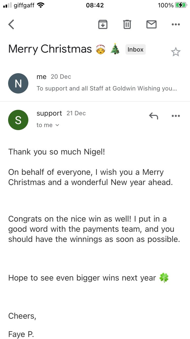Open more options for support's message

[176, 116]
